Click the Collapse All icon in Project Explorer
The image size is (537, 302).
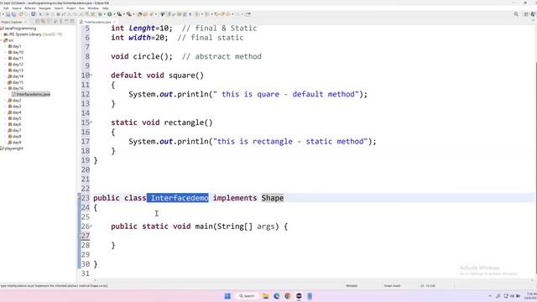pos(37,22)
